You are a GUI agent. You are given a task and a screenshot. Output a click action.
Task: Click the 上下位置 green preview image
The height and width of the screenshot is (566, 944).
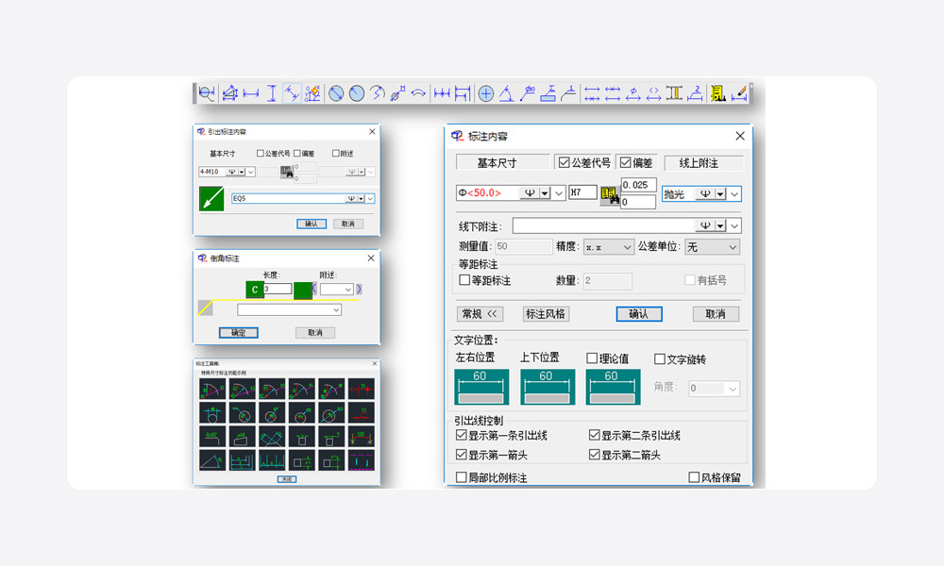(547, 387)
